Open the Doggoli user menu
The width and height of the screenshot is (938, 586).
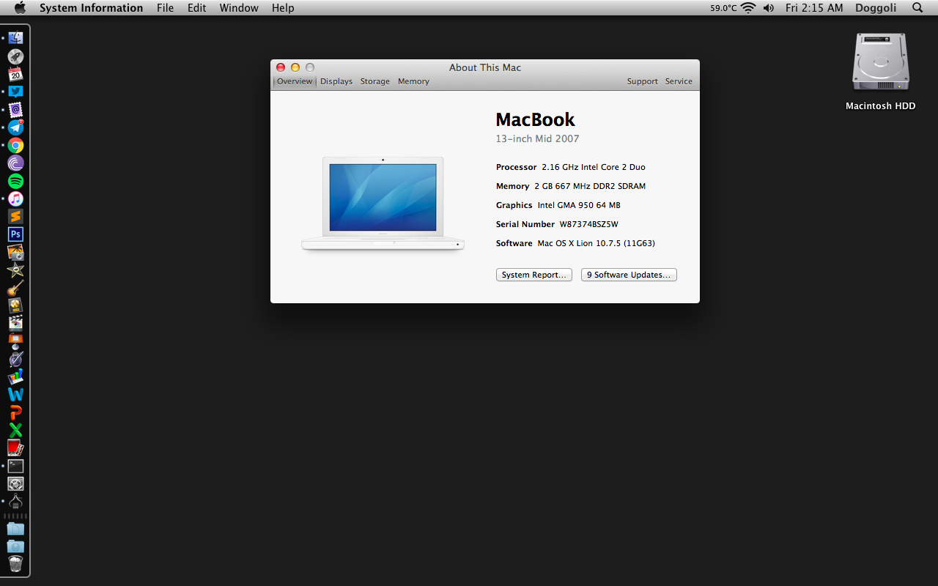pos(876,8)
